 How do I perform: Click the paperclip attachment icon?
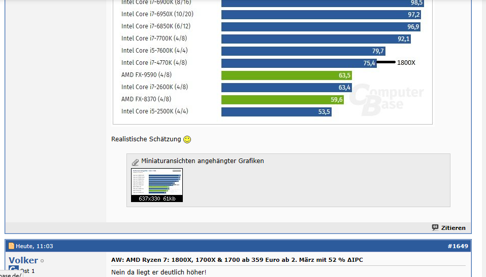pos(135,162)
